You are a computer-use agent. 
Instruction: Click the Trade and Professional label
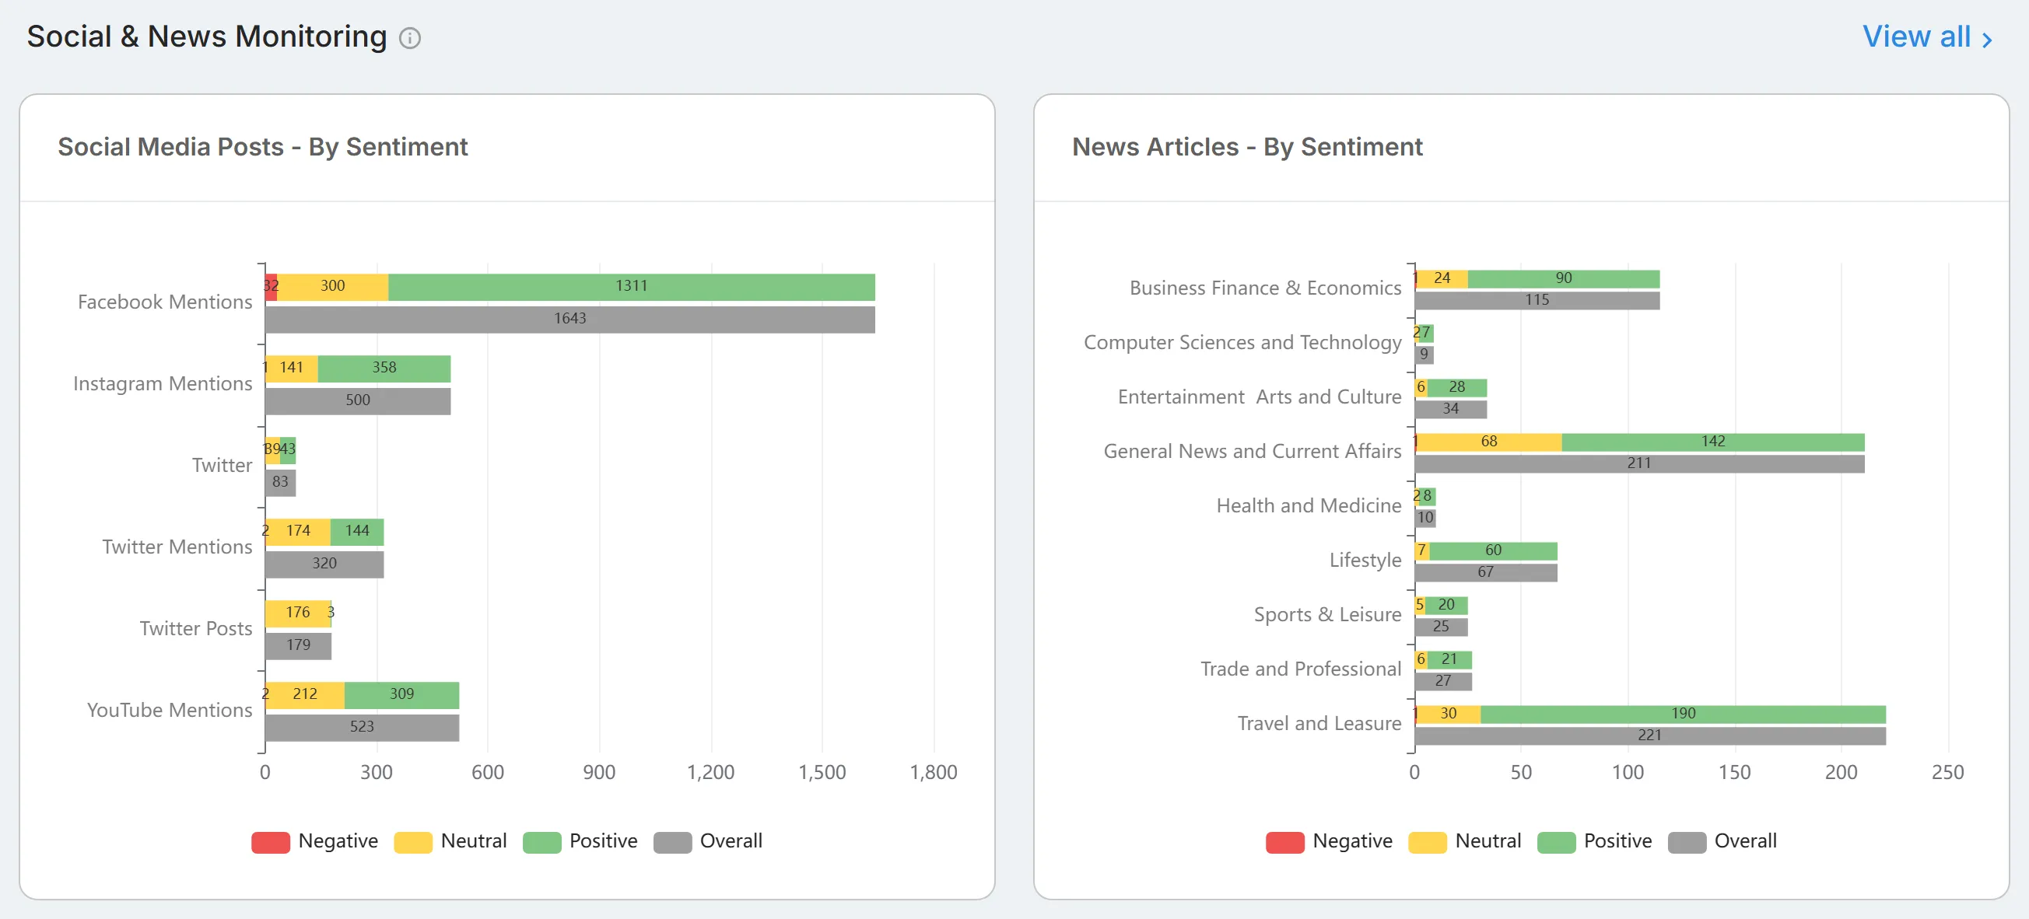click(1301, 669)
